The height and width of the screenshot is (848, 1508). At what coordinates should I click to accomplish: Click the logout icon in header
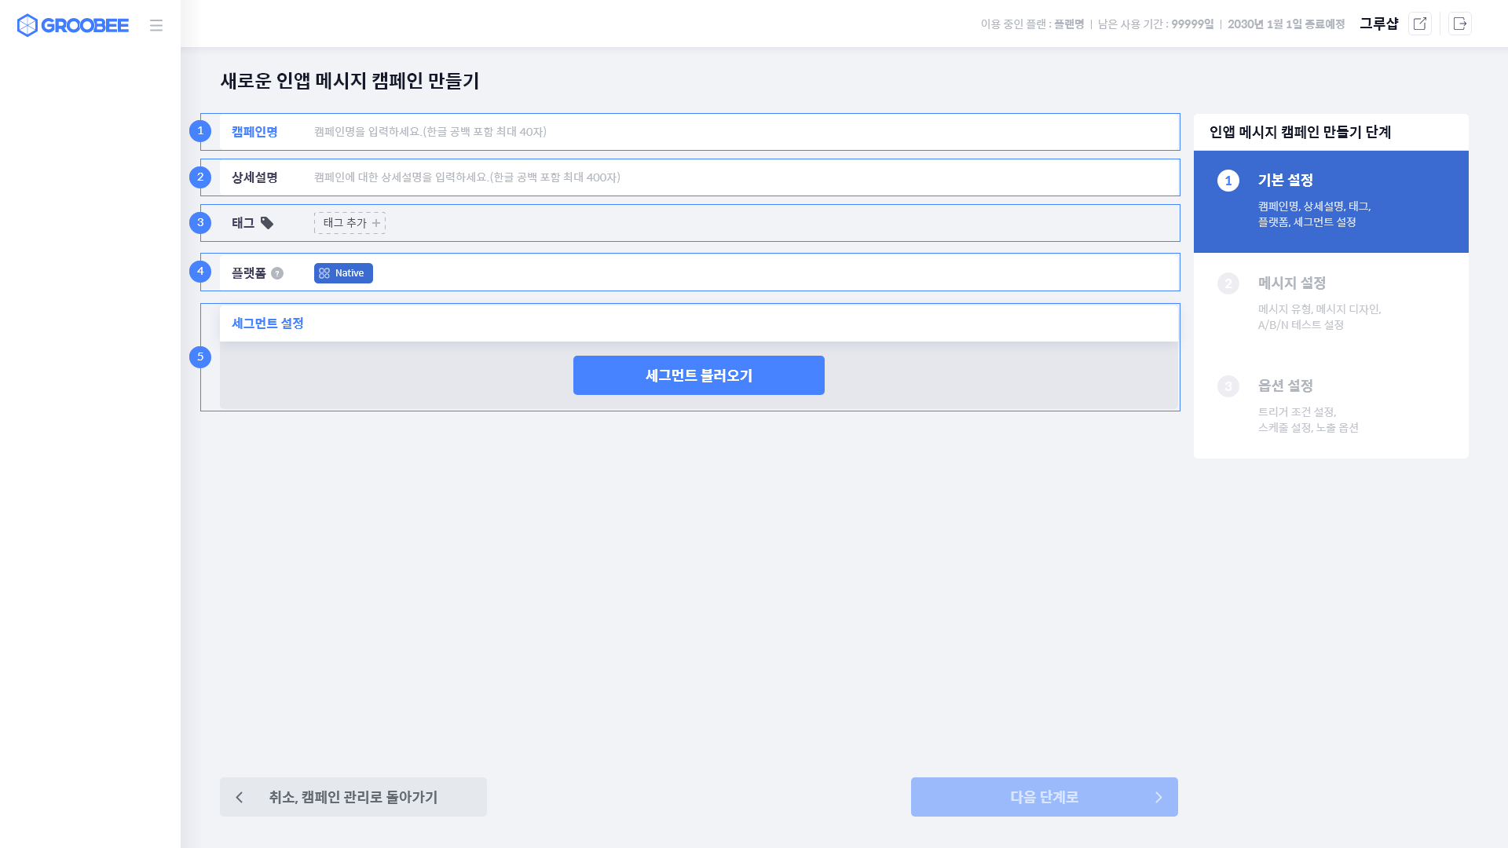point(1459,24)
